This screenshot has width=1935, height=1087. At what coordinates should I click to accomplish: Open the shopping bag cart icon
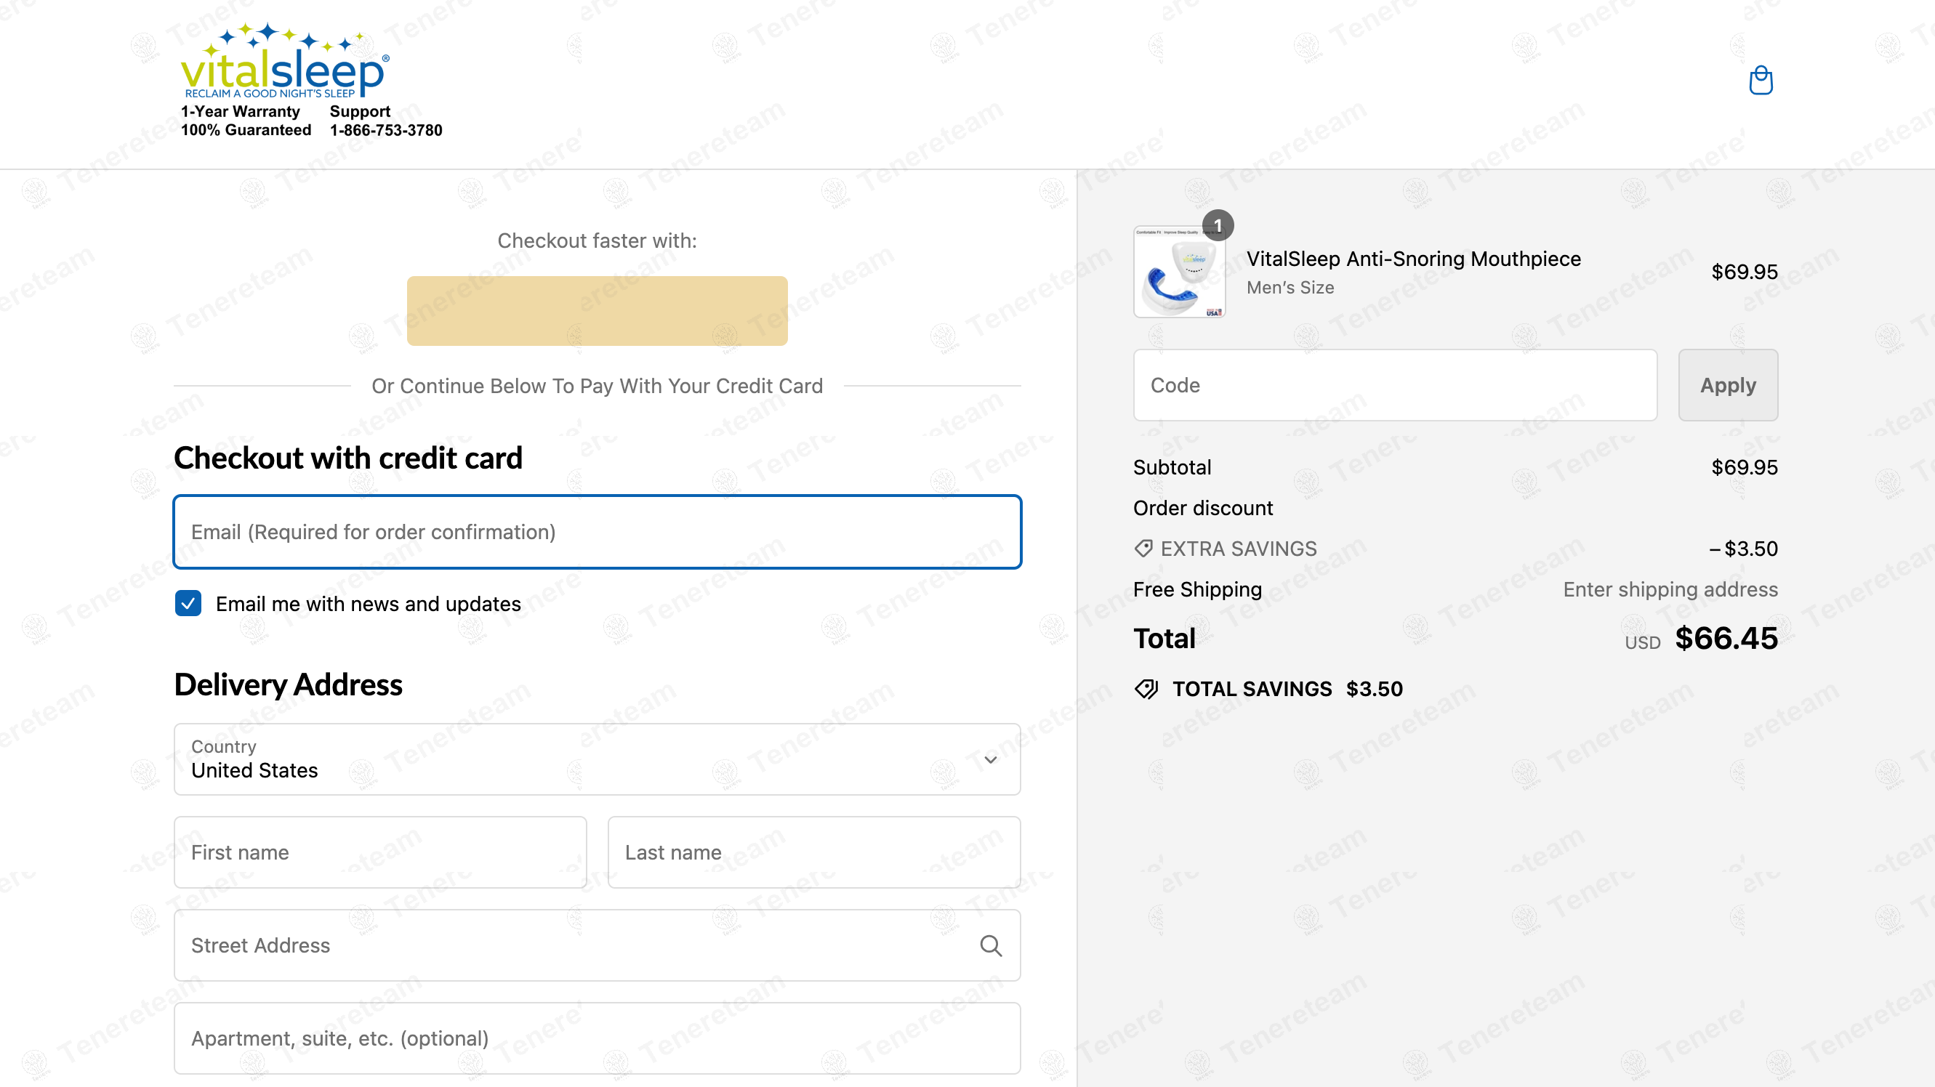(x=1760, y=80)
